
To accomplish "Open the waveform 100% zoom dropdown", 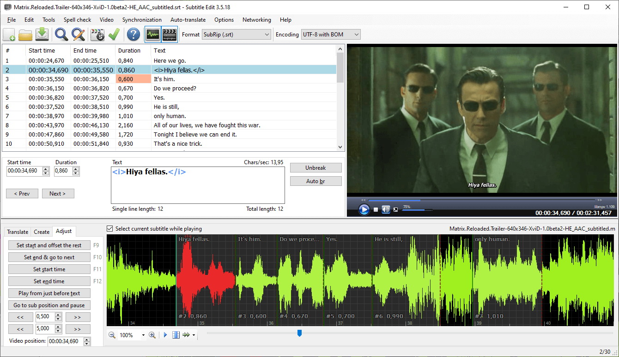I will pyautogui.click(x=143, y=335).
